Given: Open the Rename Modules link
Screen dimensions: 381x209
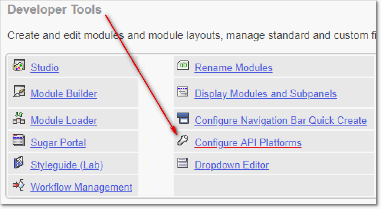Looking at the screenshot, I should click(233, 68).
